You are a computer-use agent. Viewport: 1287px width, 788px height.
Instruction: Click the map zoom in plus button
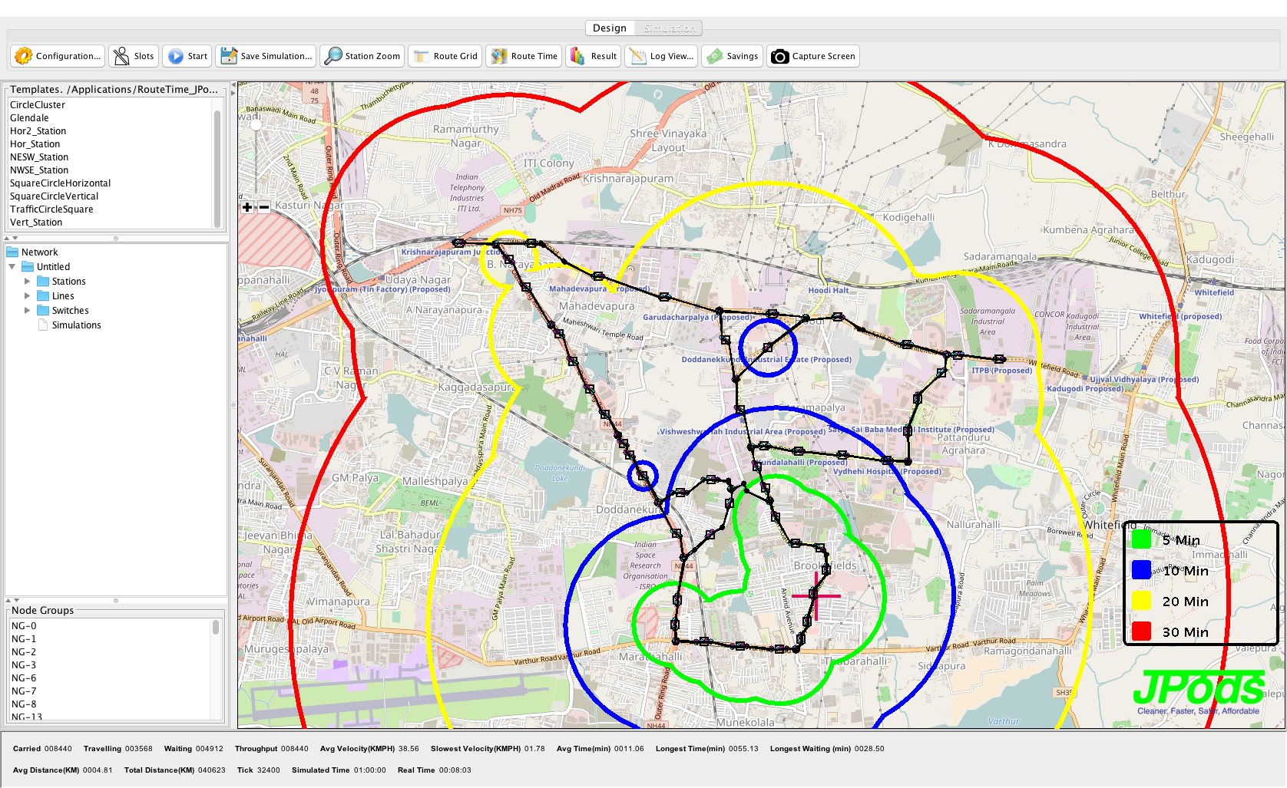[247, 207]
